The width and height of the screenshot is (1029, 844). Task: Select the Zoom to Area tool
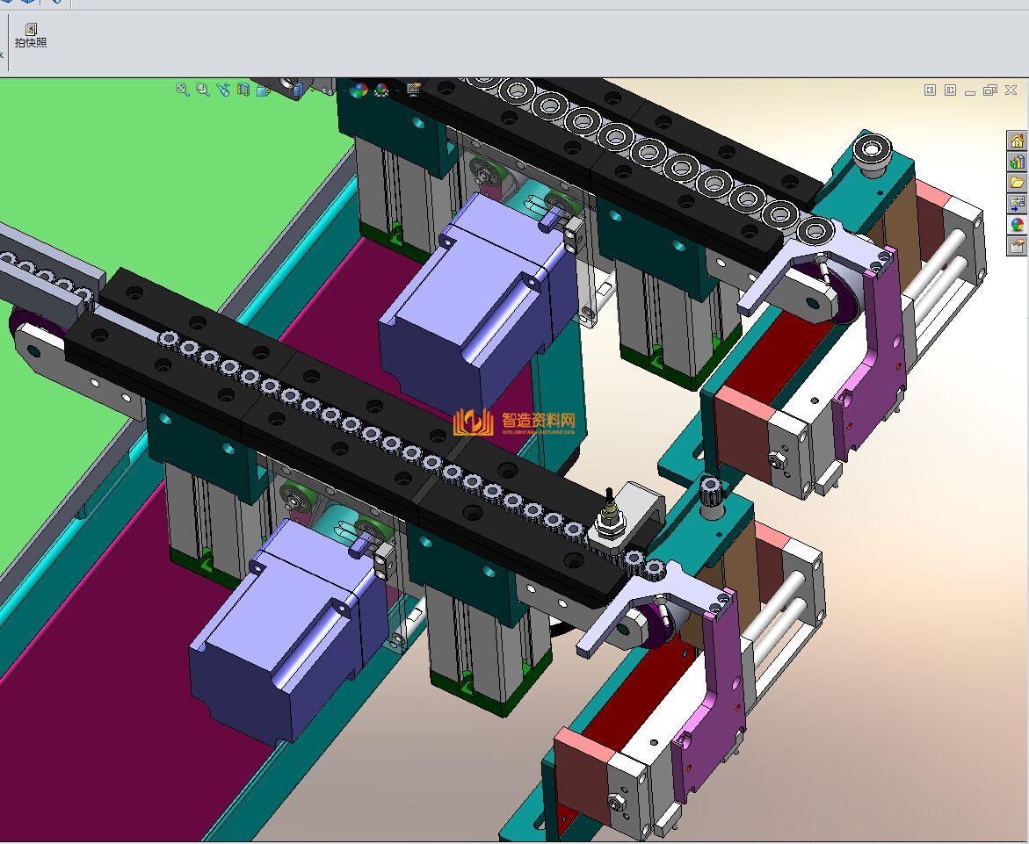[203, 90]
